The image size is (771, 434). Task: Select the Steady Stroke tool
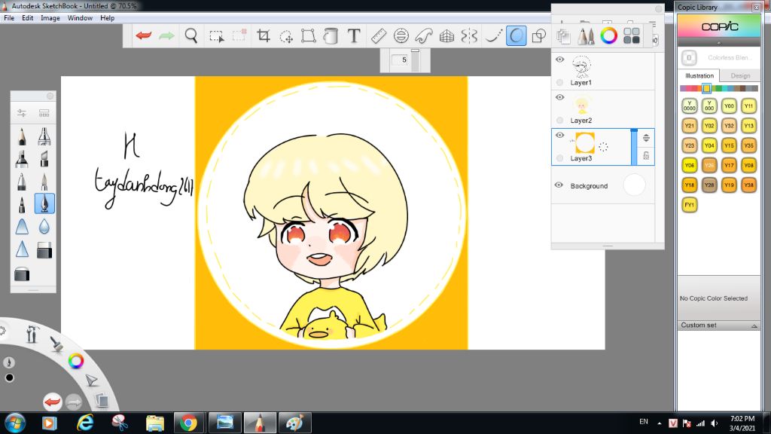click(x=493, y=36)
